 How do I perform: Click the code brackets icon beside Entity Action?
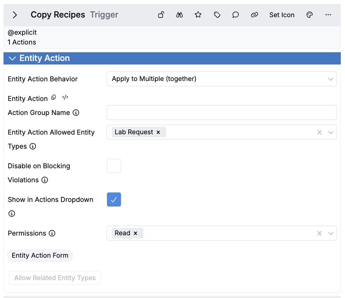(x=65, y=97)
